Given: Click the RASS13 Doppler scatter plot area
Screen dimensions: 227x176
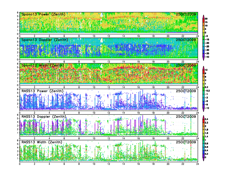Looking at the screenshot, I should pos(109,125).
